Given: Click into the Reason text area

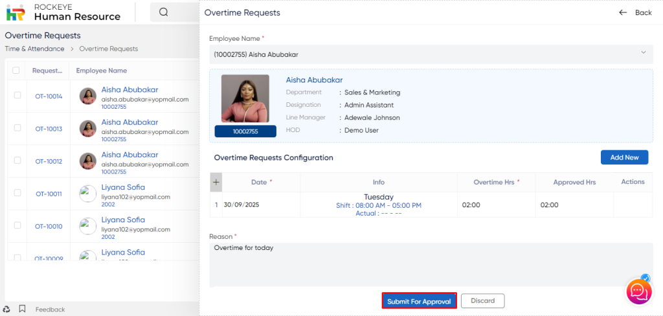Looking at the screenshot, I should pos(431,264).
